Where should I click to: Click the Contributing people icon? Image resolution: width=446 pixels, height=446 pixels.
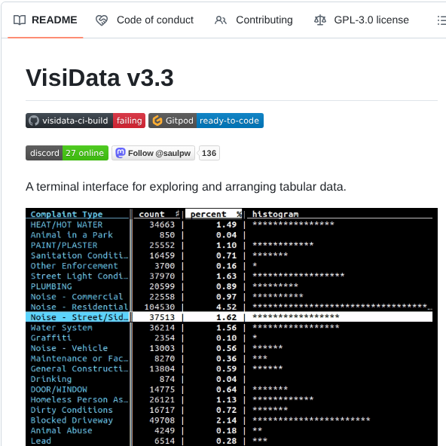[221, 20]
